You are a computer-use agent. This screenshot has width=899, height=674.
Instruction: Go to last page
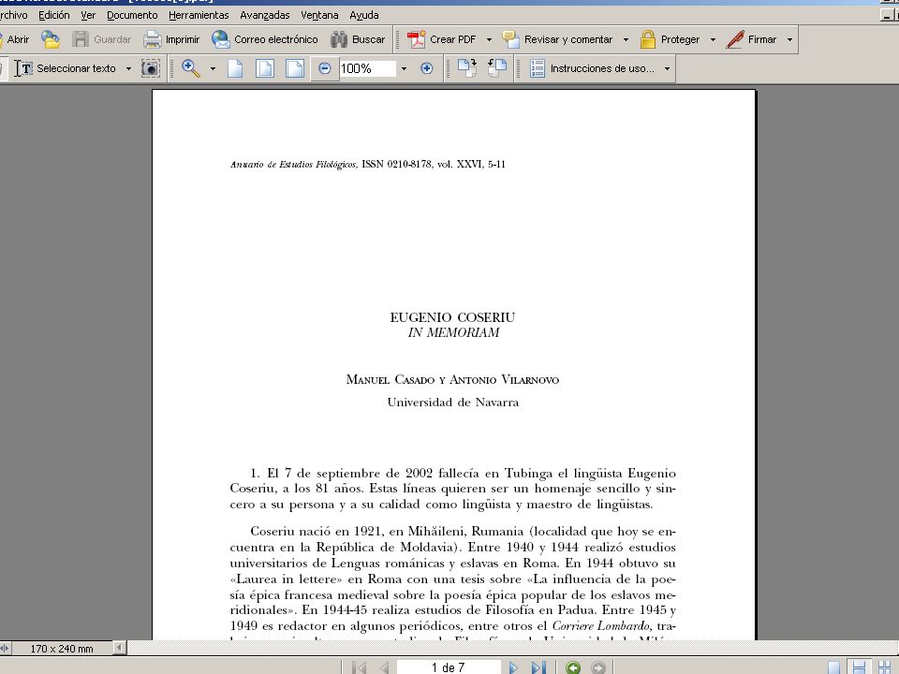click(538, 667)
